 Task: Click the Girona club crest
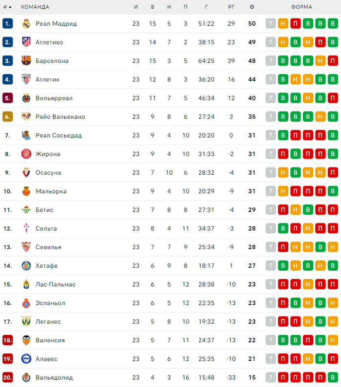(26, 154)
